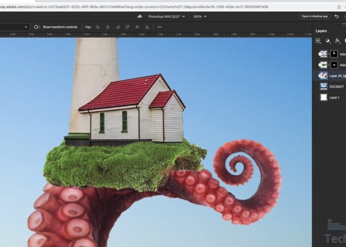This screenshot has width=346, height=247.
Task: Click the Open in desktop app button
Action: point(314,16)
